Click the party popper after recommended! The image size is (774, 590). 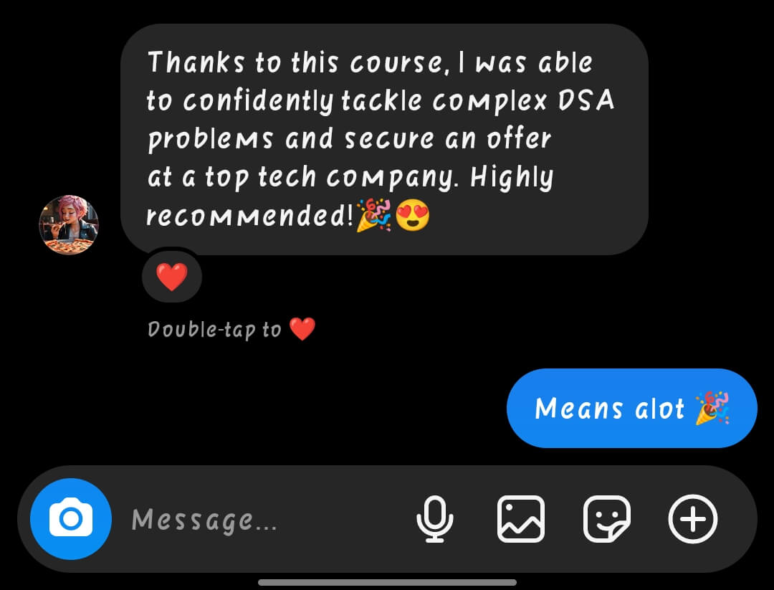click(373, 215)
